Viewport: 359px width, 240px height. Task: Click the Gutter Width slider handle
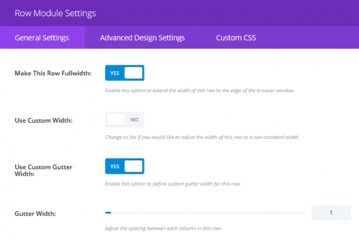coord(108,212)
